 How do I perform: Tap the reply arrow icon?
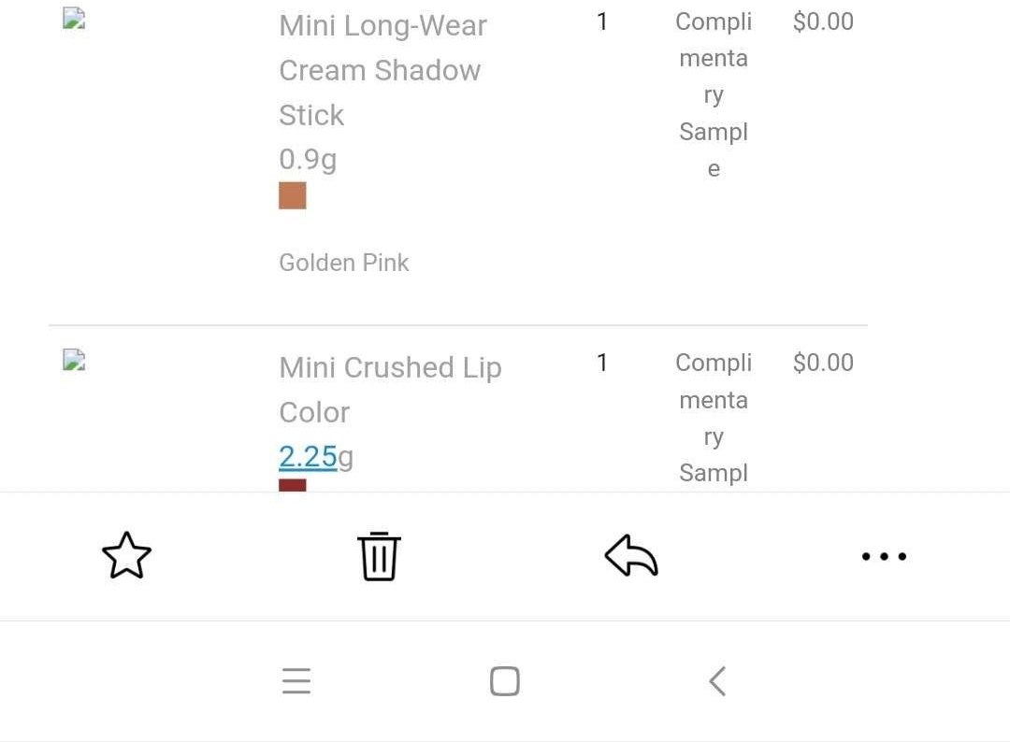tap(631, 555)
